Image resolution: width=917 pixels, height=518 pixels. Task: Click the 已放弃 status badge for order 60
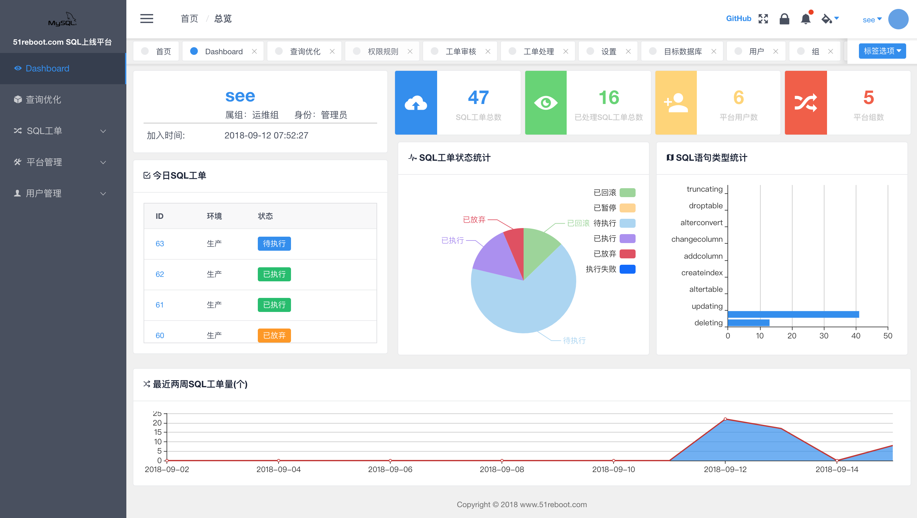(274, 336)
